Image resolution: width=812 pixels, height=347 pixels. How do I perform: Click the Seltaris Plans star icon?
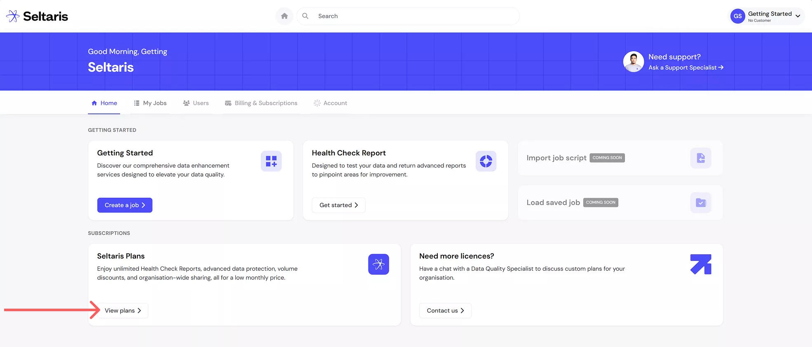[379, 264]
